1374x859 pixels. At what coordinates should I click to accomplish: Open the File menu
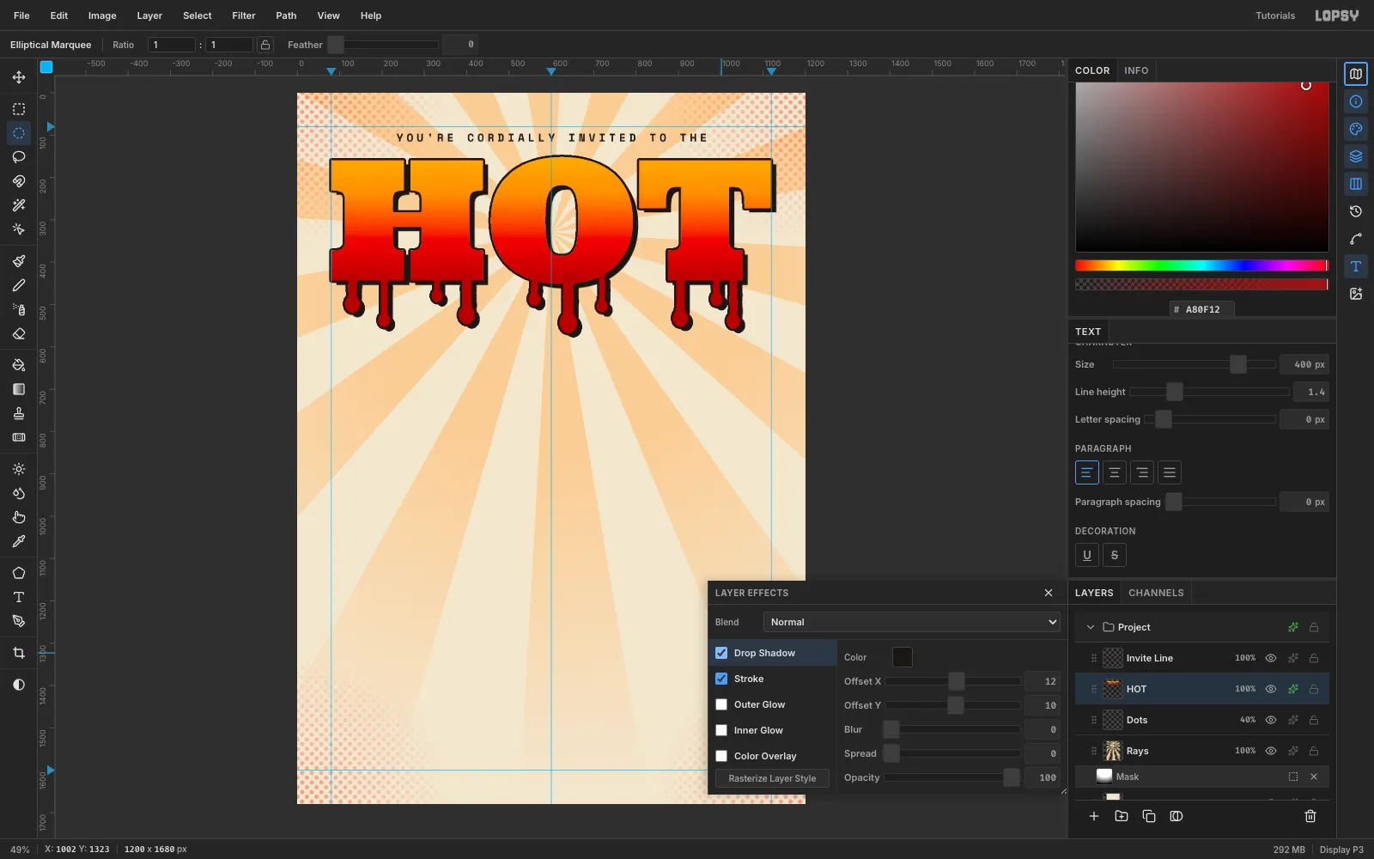pyautogui.click(x=21, y=15)
